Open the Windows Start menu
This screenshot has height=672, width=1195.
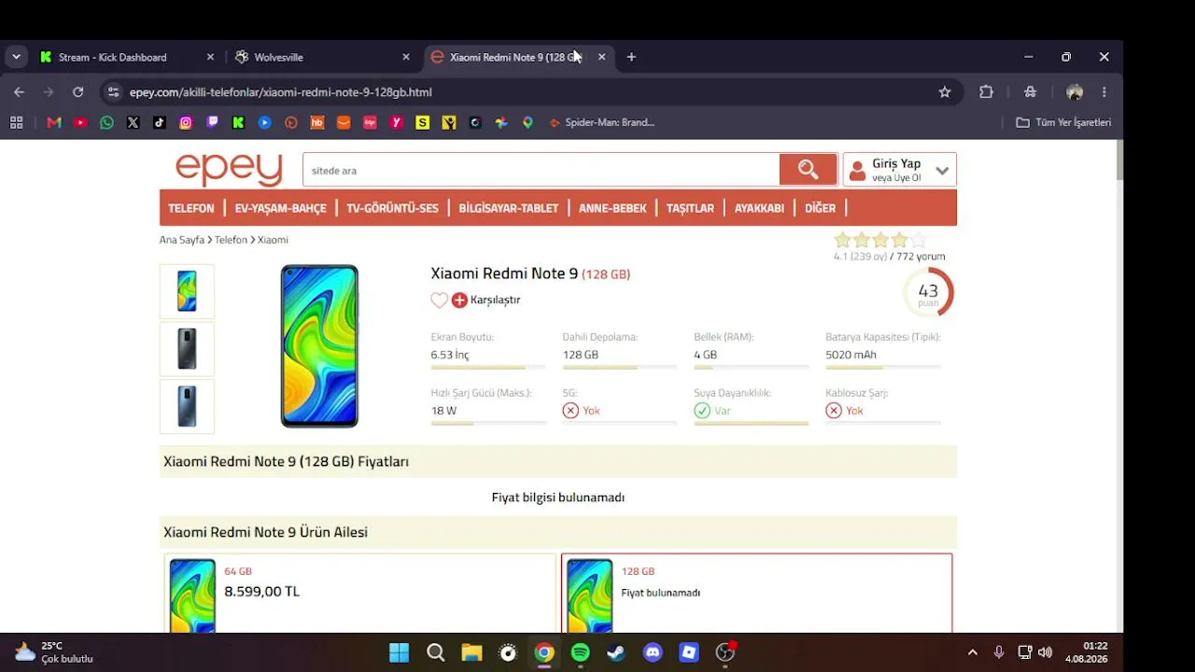coord(399,652)
